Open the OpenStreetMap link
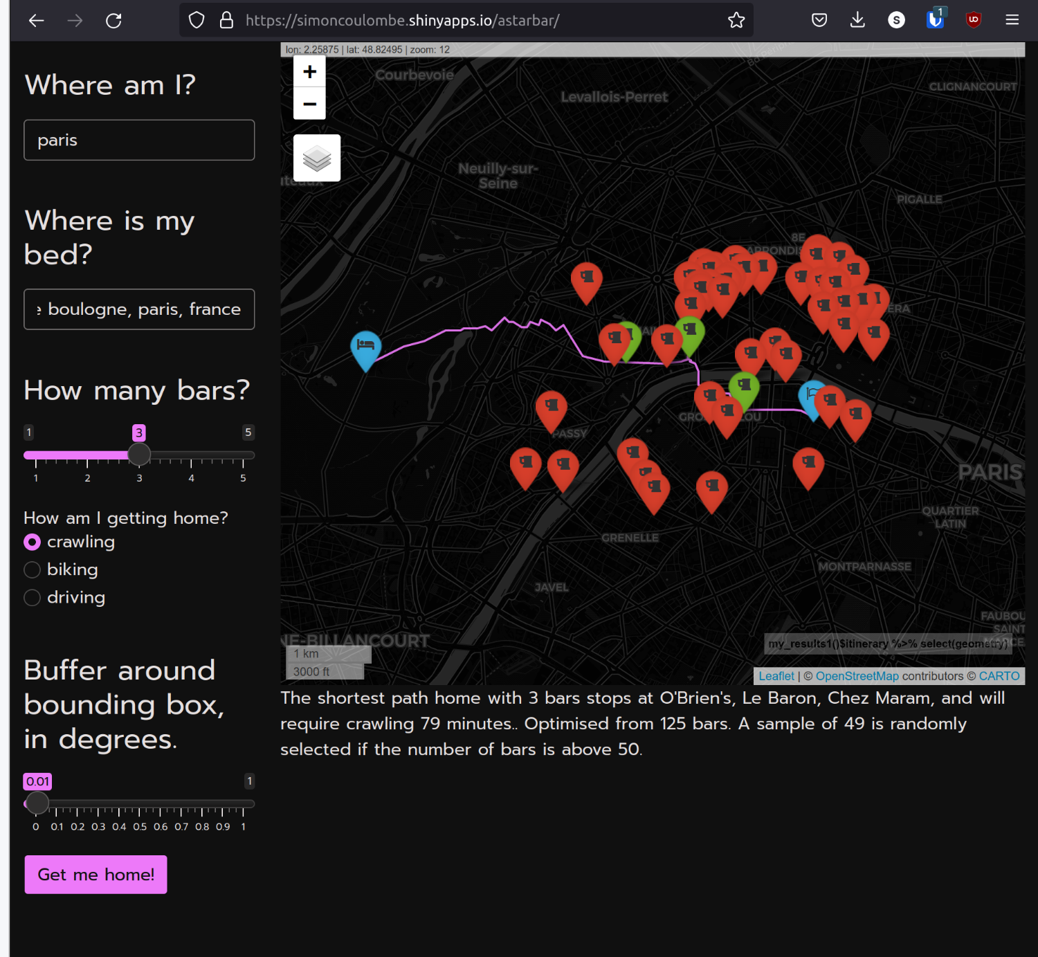Screen dimensions: 1038x957 [857, 676]
